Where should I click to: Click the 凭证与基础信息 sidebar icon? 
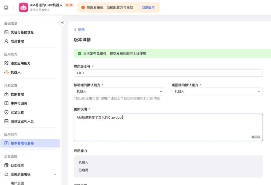point(7,32)
